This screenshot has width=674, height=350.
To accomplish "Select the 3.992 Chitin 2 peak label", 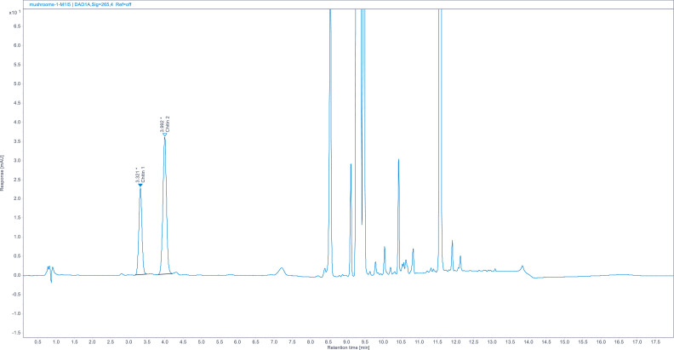I will 165,123.
